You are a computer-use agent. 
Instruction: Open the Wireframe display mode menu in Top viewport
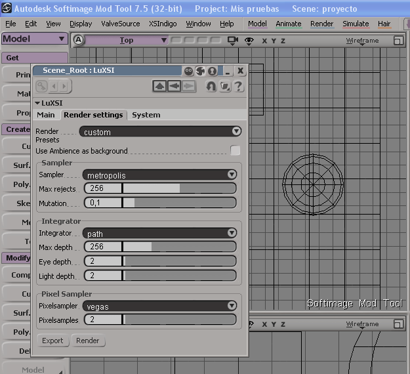tap(362, 41)
